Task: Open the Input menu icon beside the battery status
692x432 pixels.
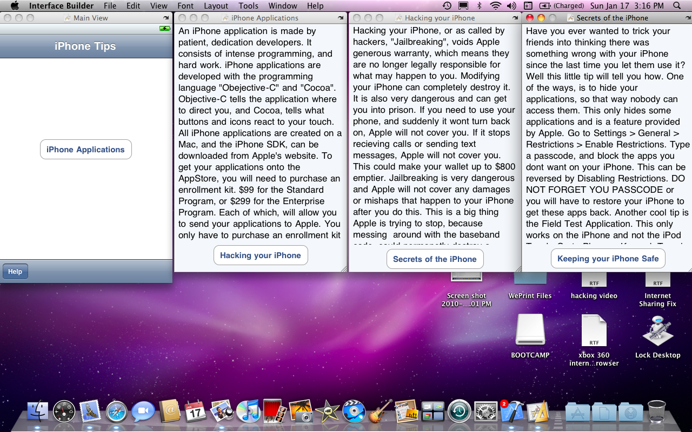Action: pos(528,6)
